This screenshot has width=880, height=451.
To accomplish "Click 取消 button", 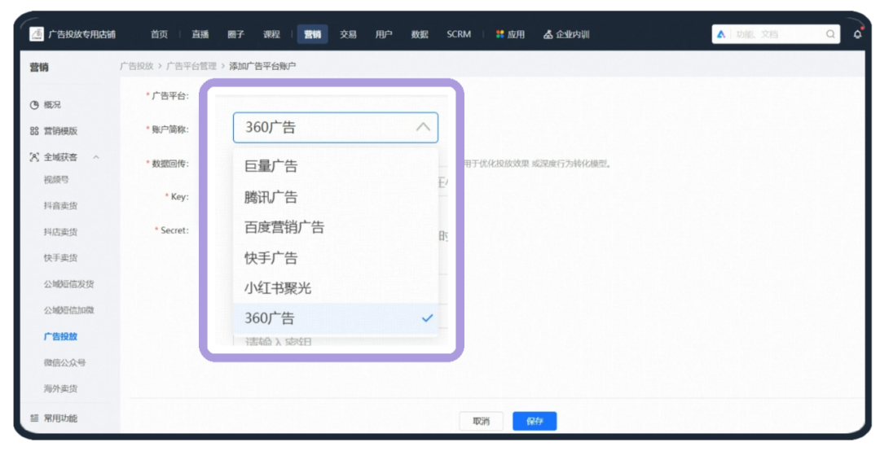I will [x=481, y=421].
